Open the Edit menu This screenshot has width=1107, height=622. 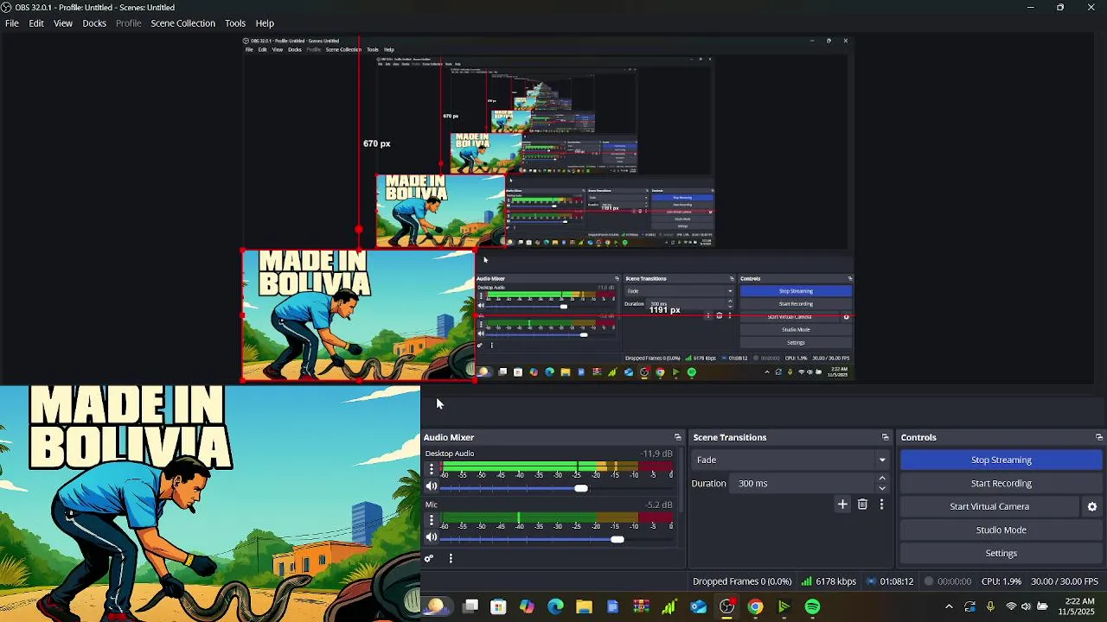tap(36, 23)
